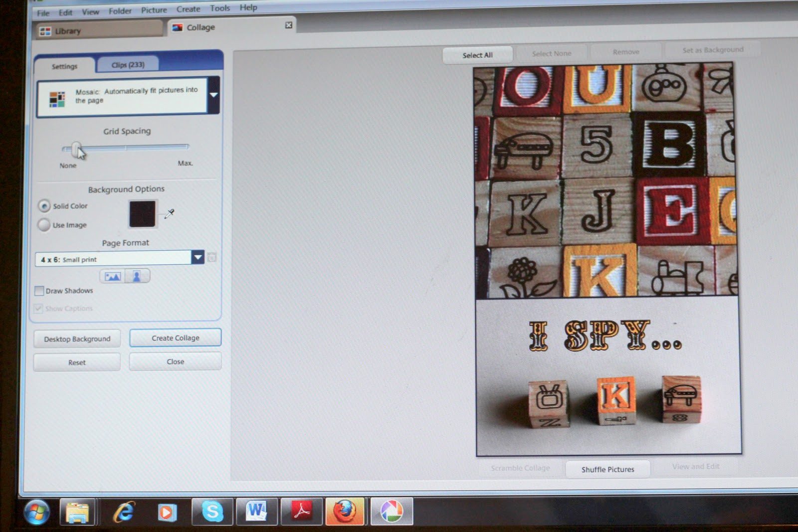Screen dimensions: 798x532
Task: Click the Select All button
Action: pos(477,55)
